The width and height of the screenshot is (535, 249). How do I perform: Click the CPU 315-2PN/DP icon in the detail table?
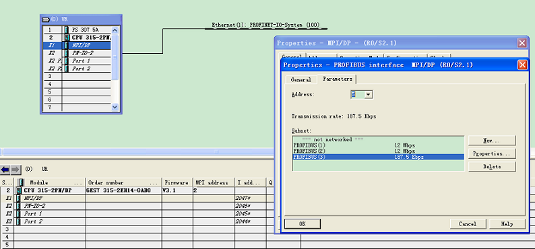[x=19, y=190]
